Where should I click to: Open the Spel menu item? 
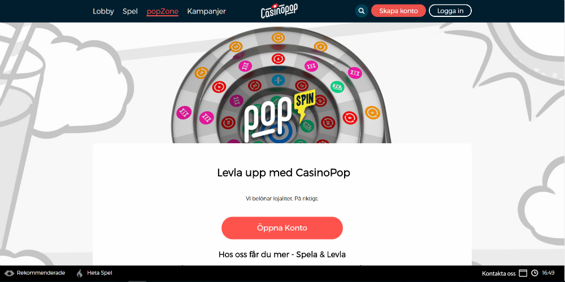click(x=130, y=11)
